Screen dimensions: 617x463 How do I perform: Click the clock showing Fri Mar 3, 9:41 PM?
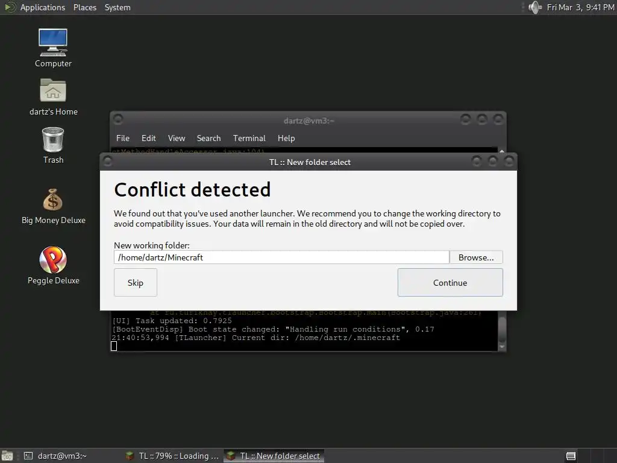coord(580,7)
